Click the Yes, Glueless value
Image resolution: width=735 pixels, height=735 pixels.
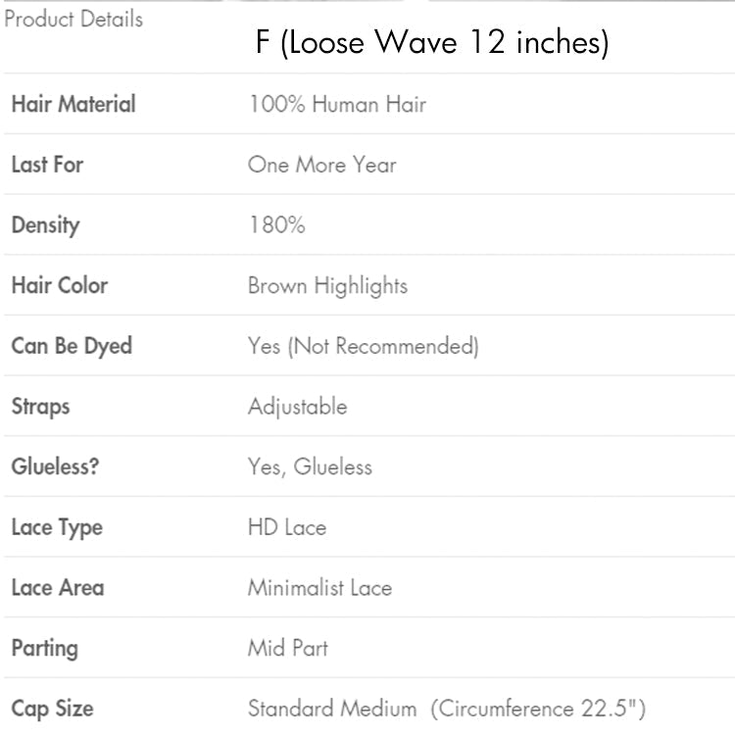[310, 466]
